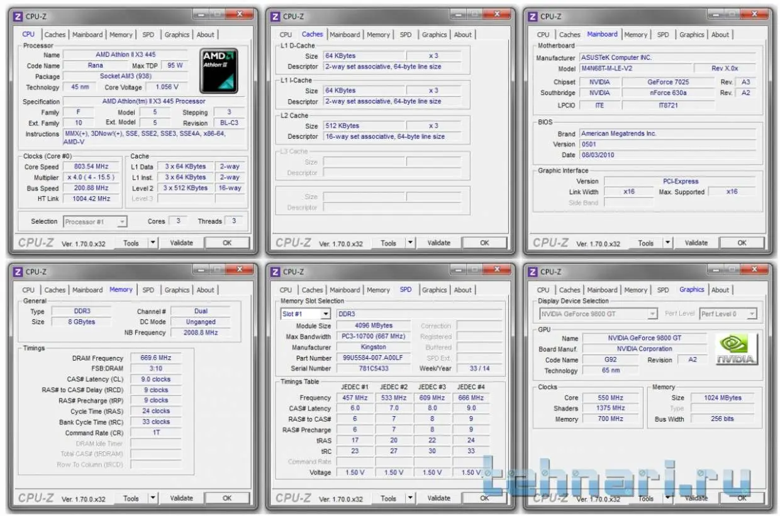Click Manufacturer Kingston field in SPD window
Image resolution: width=780 pixels, height=516 pixels.
pos(374,347)
